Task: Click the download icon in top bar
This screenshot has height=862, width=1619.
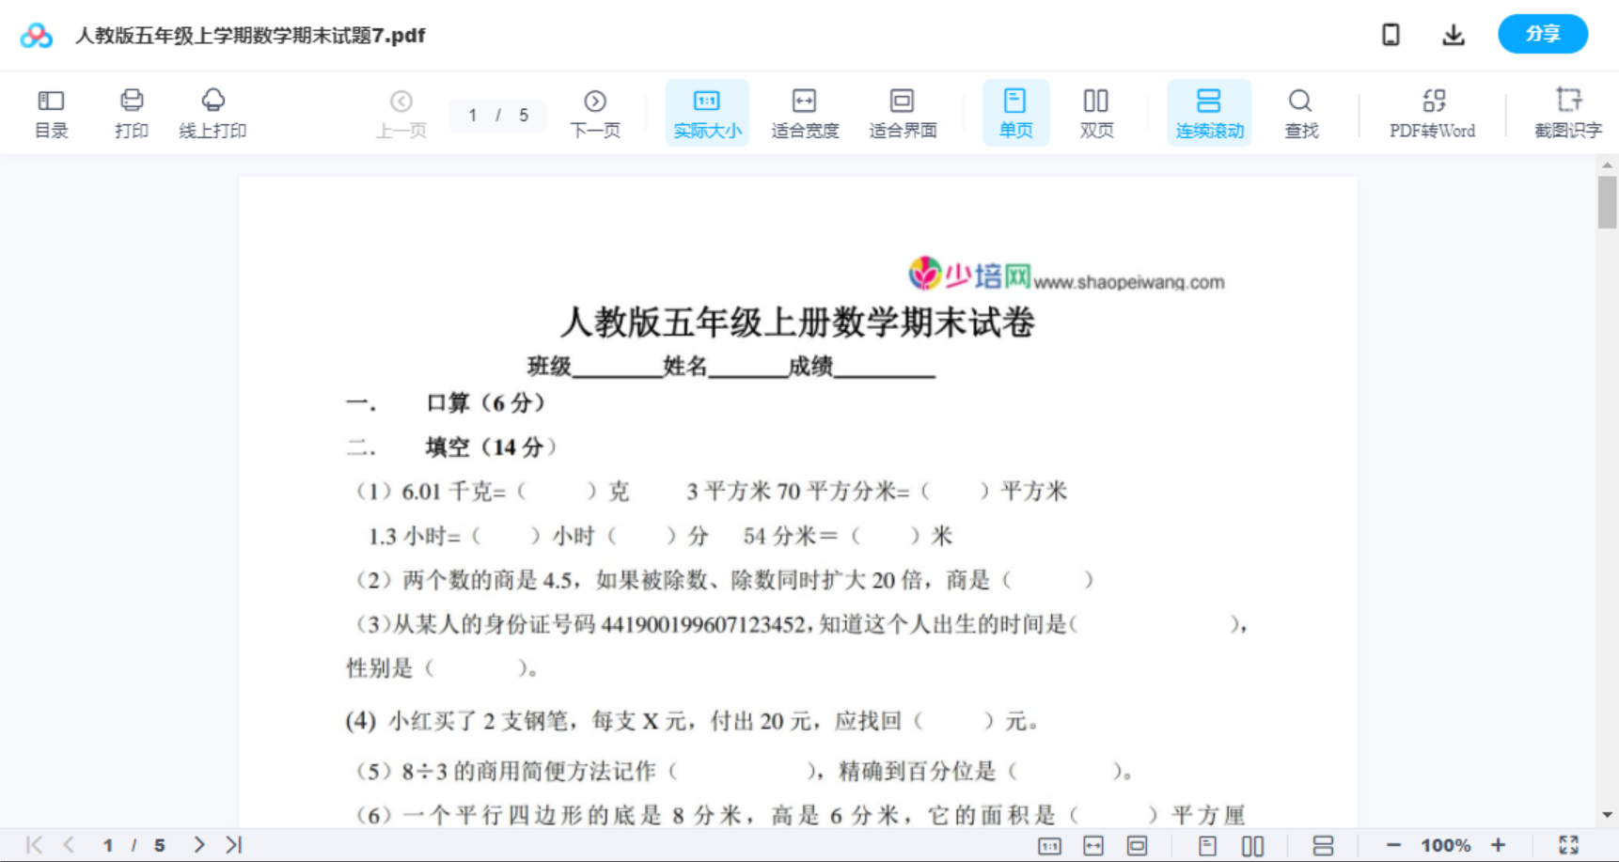Action: (x=1453, y=34)
